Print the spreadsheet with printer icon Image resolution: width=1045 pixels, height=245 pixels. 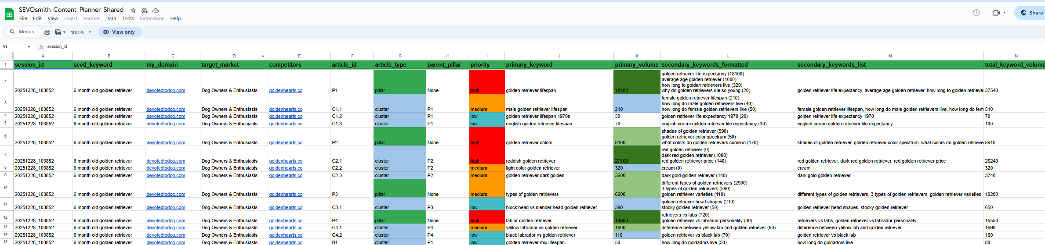click(x=47, y=32)
